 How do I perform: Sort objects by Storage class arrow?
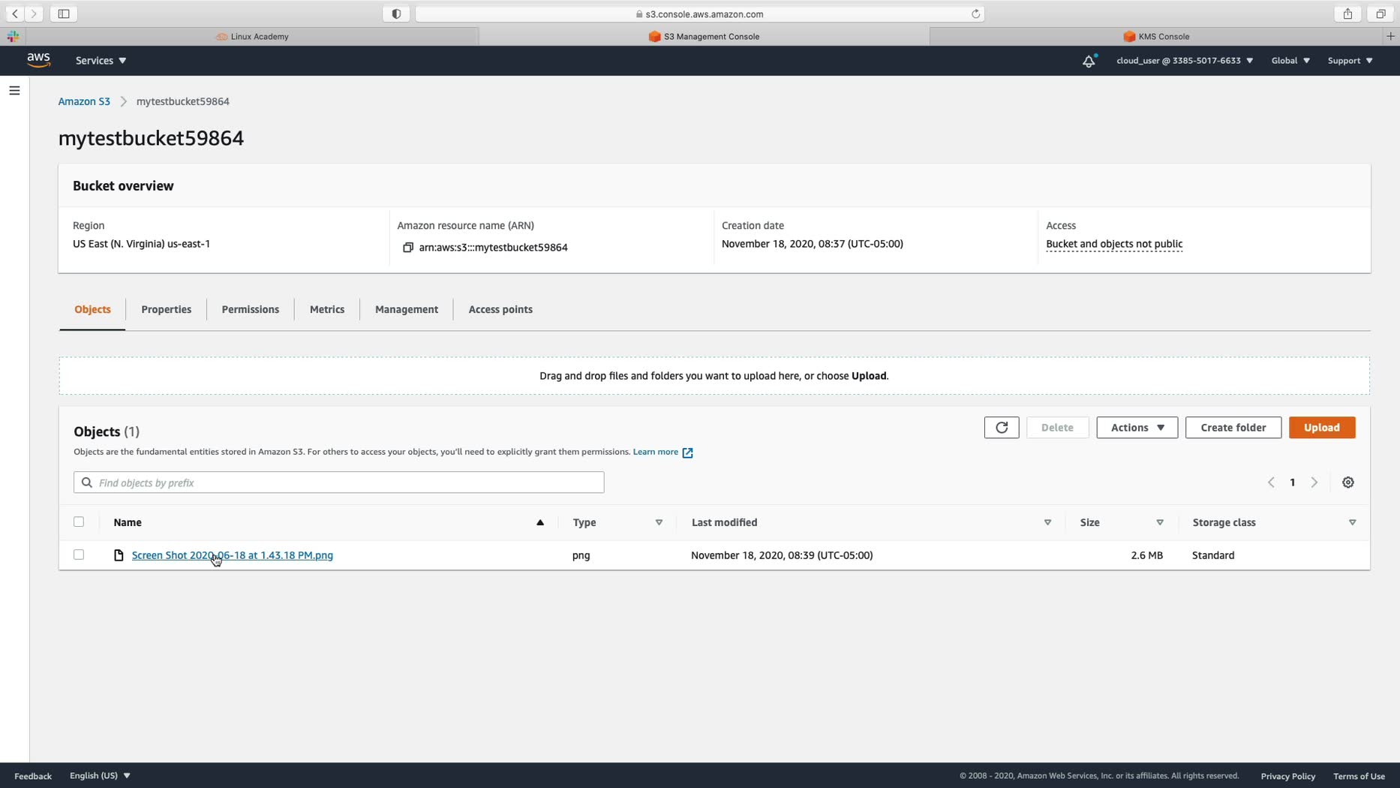(1353, 522)
